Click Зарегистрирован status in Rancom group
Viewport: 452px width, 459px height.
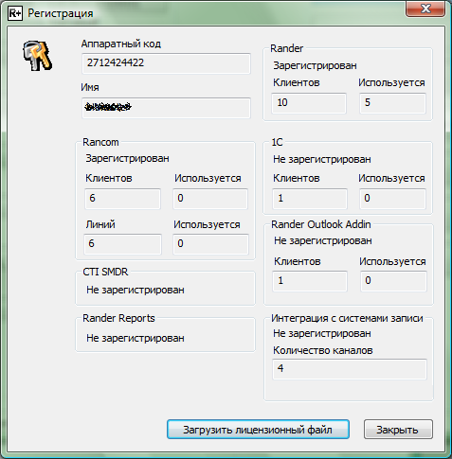pos(127,158)
